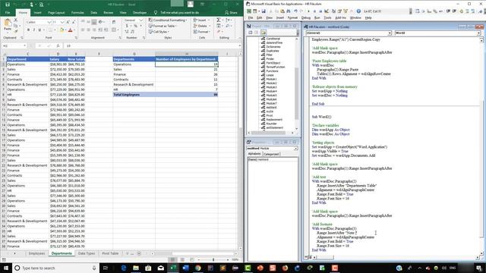Click the AutoSum sigma icon in Excel

tap(219, 20)
